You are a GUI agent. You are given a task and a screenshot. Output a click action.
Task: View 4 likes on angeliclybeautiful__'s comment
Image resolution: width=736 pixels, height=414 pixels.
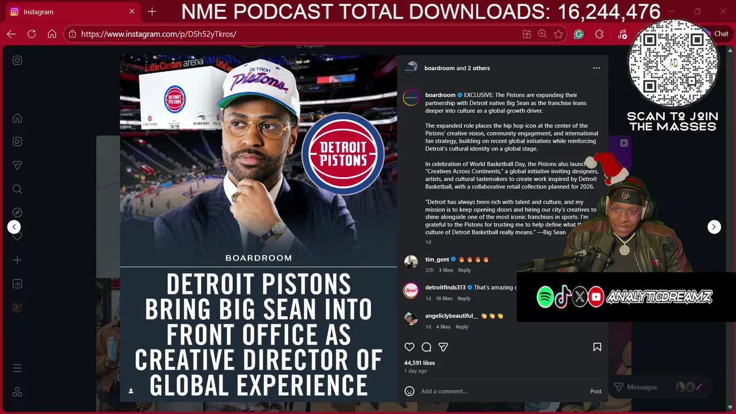[x=443, y=327]
